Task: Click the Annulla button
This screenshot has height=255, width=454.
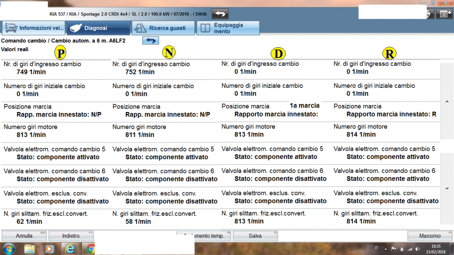Action: pos(24,236)
